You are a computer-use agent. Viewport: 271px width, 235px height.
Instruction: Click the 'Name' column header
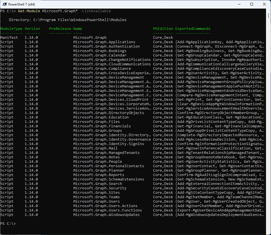pos(78,29)
